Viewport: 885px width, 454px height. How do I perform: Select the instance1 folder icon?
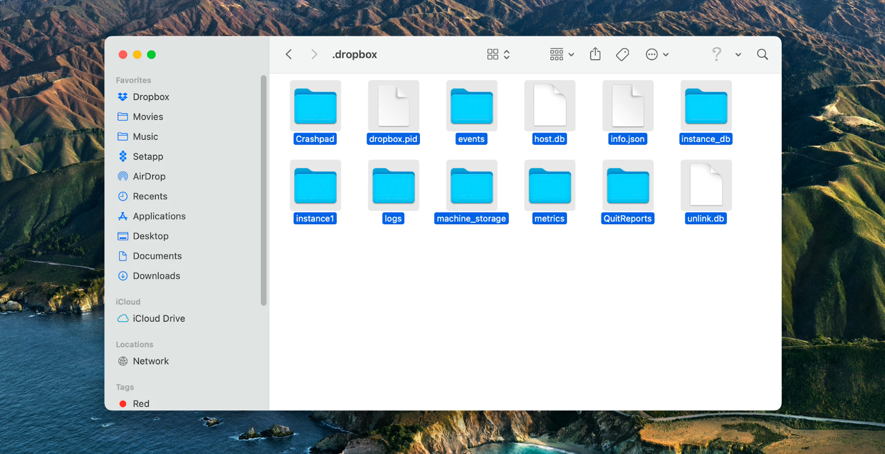coord(315,186)
